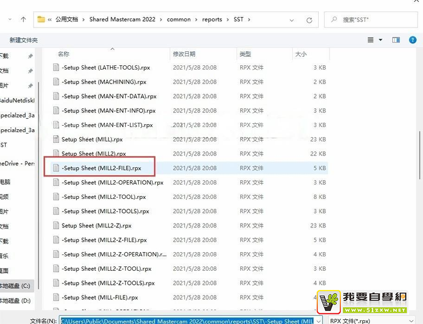
Task: Open the address bar history dropdown
Action: (x=292, y=20)
